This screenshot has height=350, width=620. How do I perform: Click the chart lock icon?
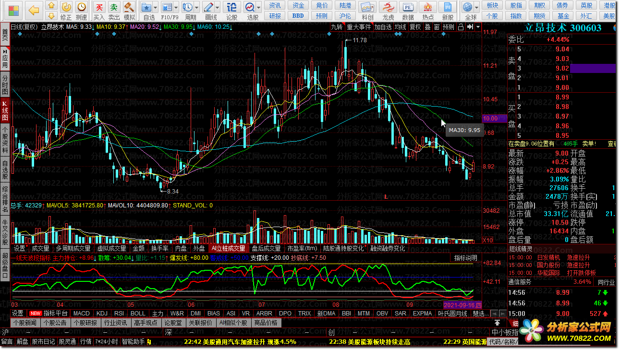click(461, 27)
